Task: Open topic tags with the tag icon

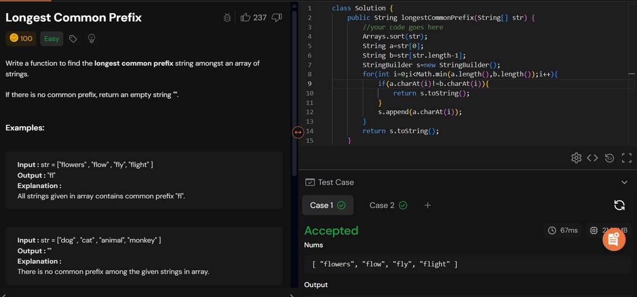Action: (x=73, y=39)
